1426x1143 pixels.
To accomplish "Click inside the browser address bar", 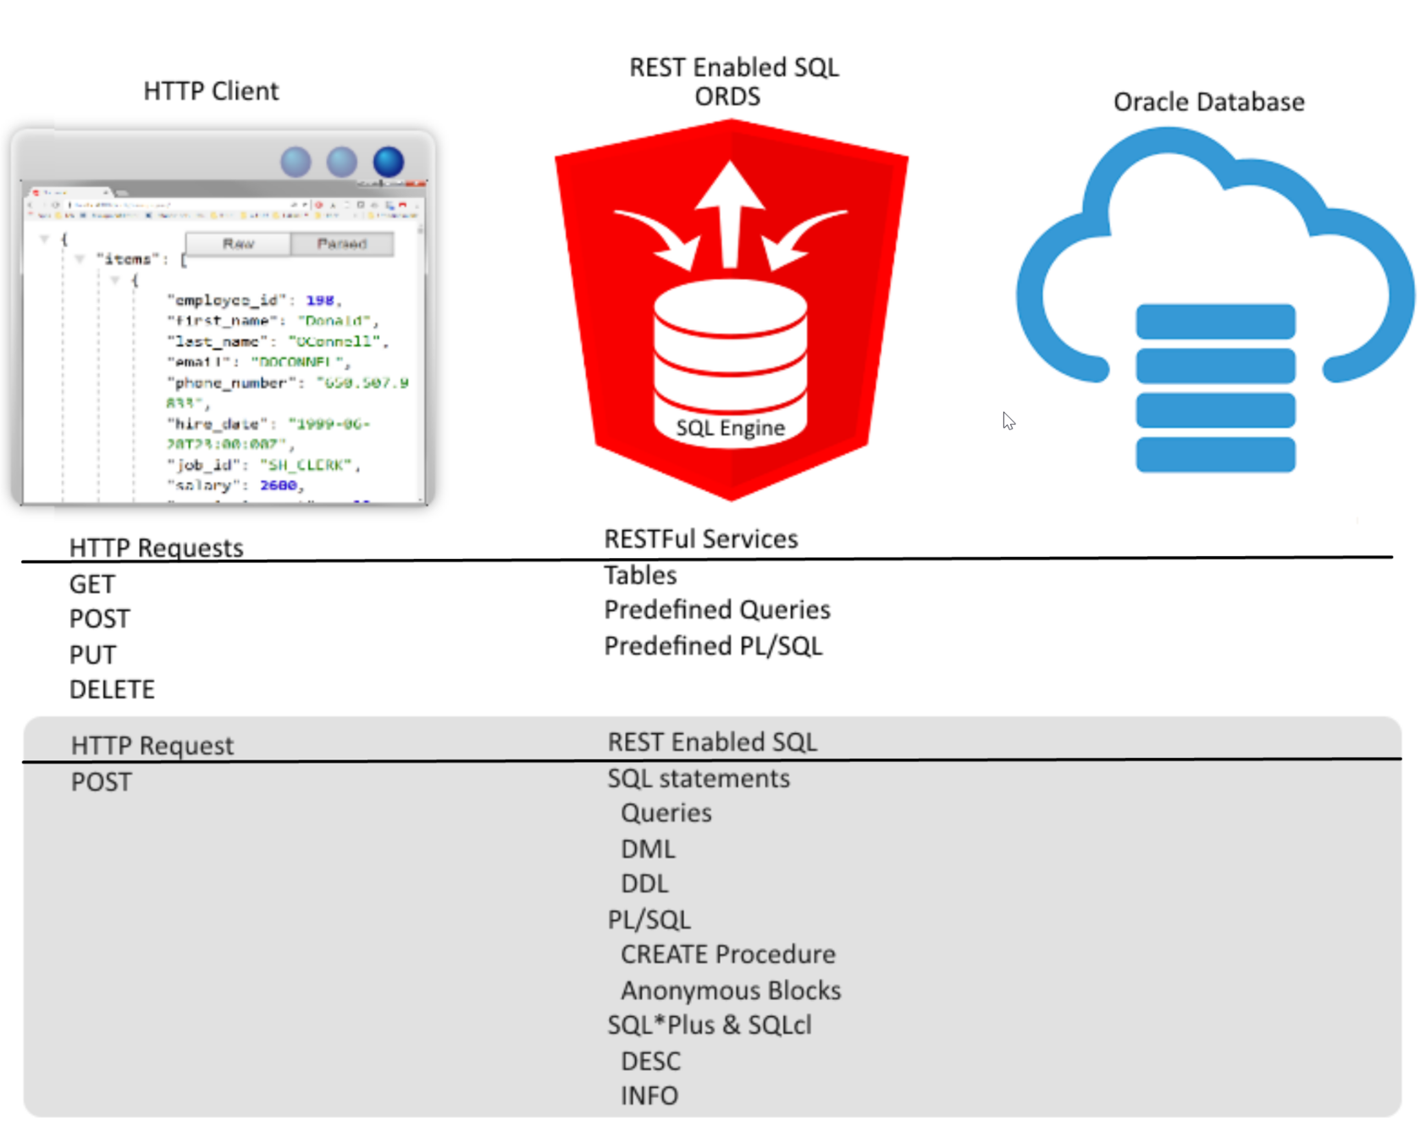I will tap(169, 204).
